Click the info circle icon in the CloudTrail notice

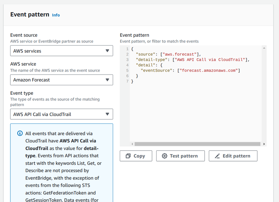pyautogui.click(x=20, y=133)
